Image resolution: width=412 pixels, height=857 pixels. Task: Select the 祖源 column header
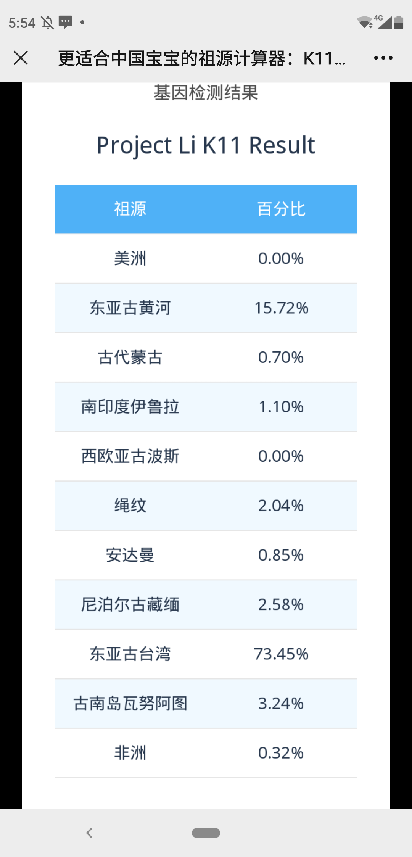click(130, 209)
